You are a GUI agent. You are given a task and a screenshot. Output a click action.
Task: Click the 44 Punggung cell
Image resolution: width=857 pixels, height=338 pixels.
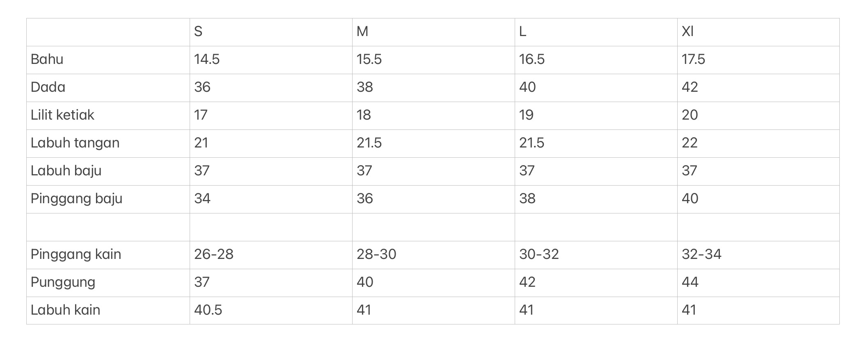point(690,282)
